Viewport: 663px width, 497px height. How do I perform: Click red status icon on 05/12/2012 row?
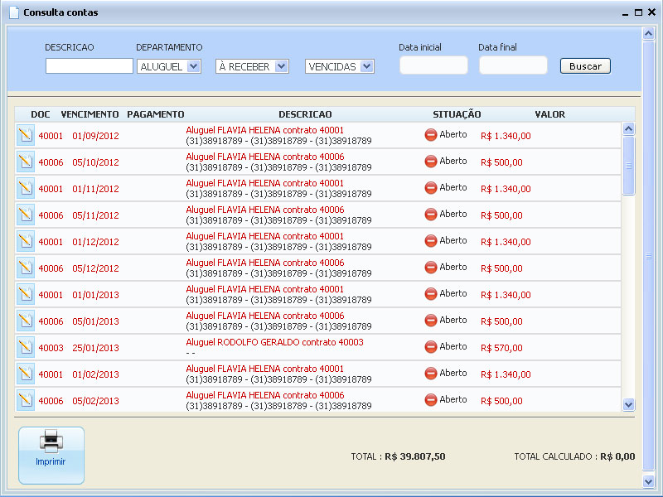coord(431,268)
